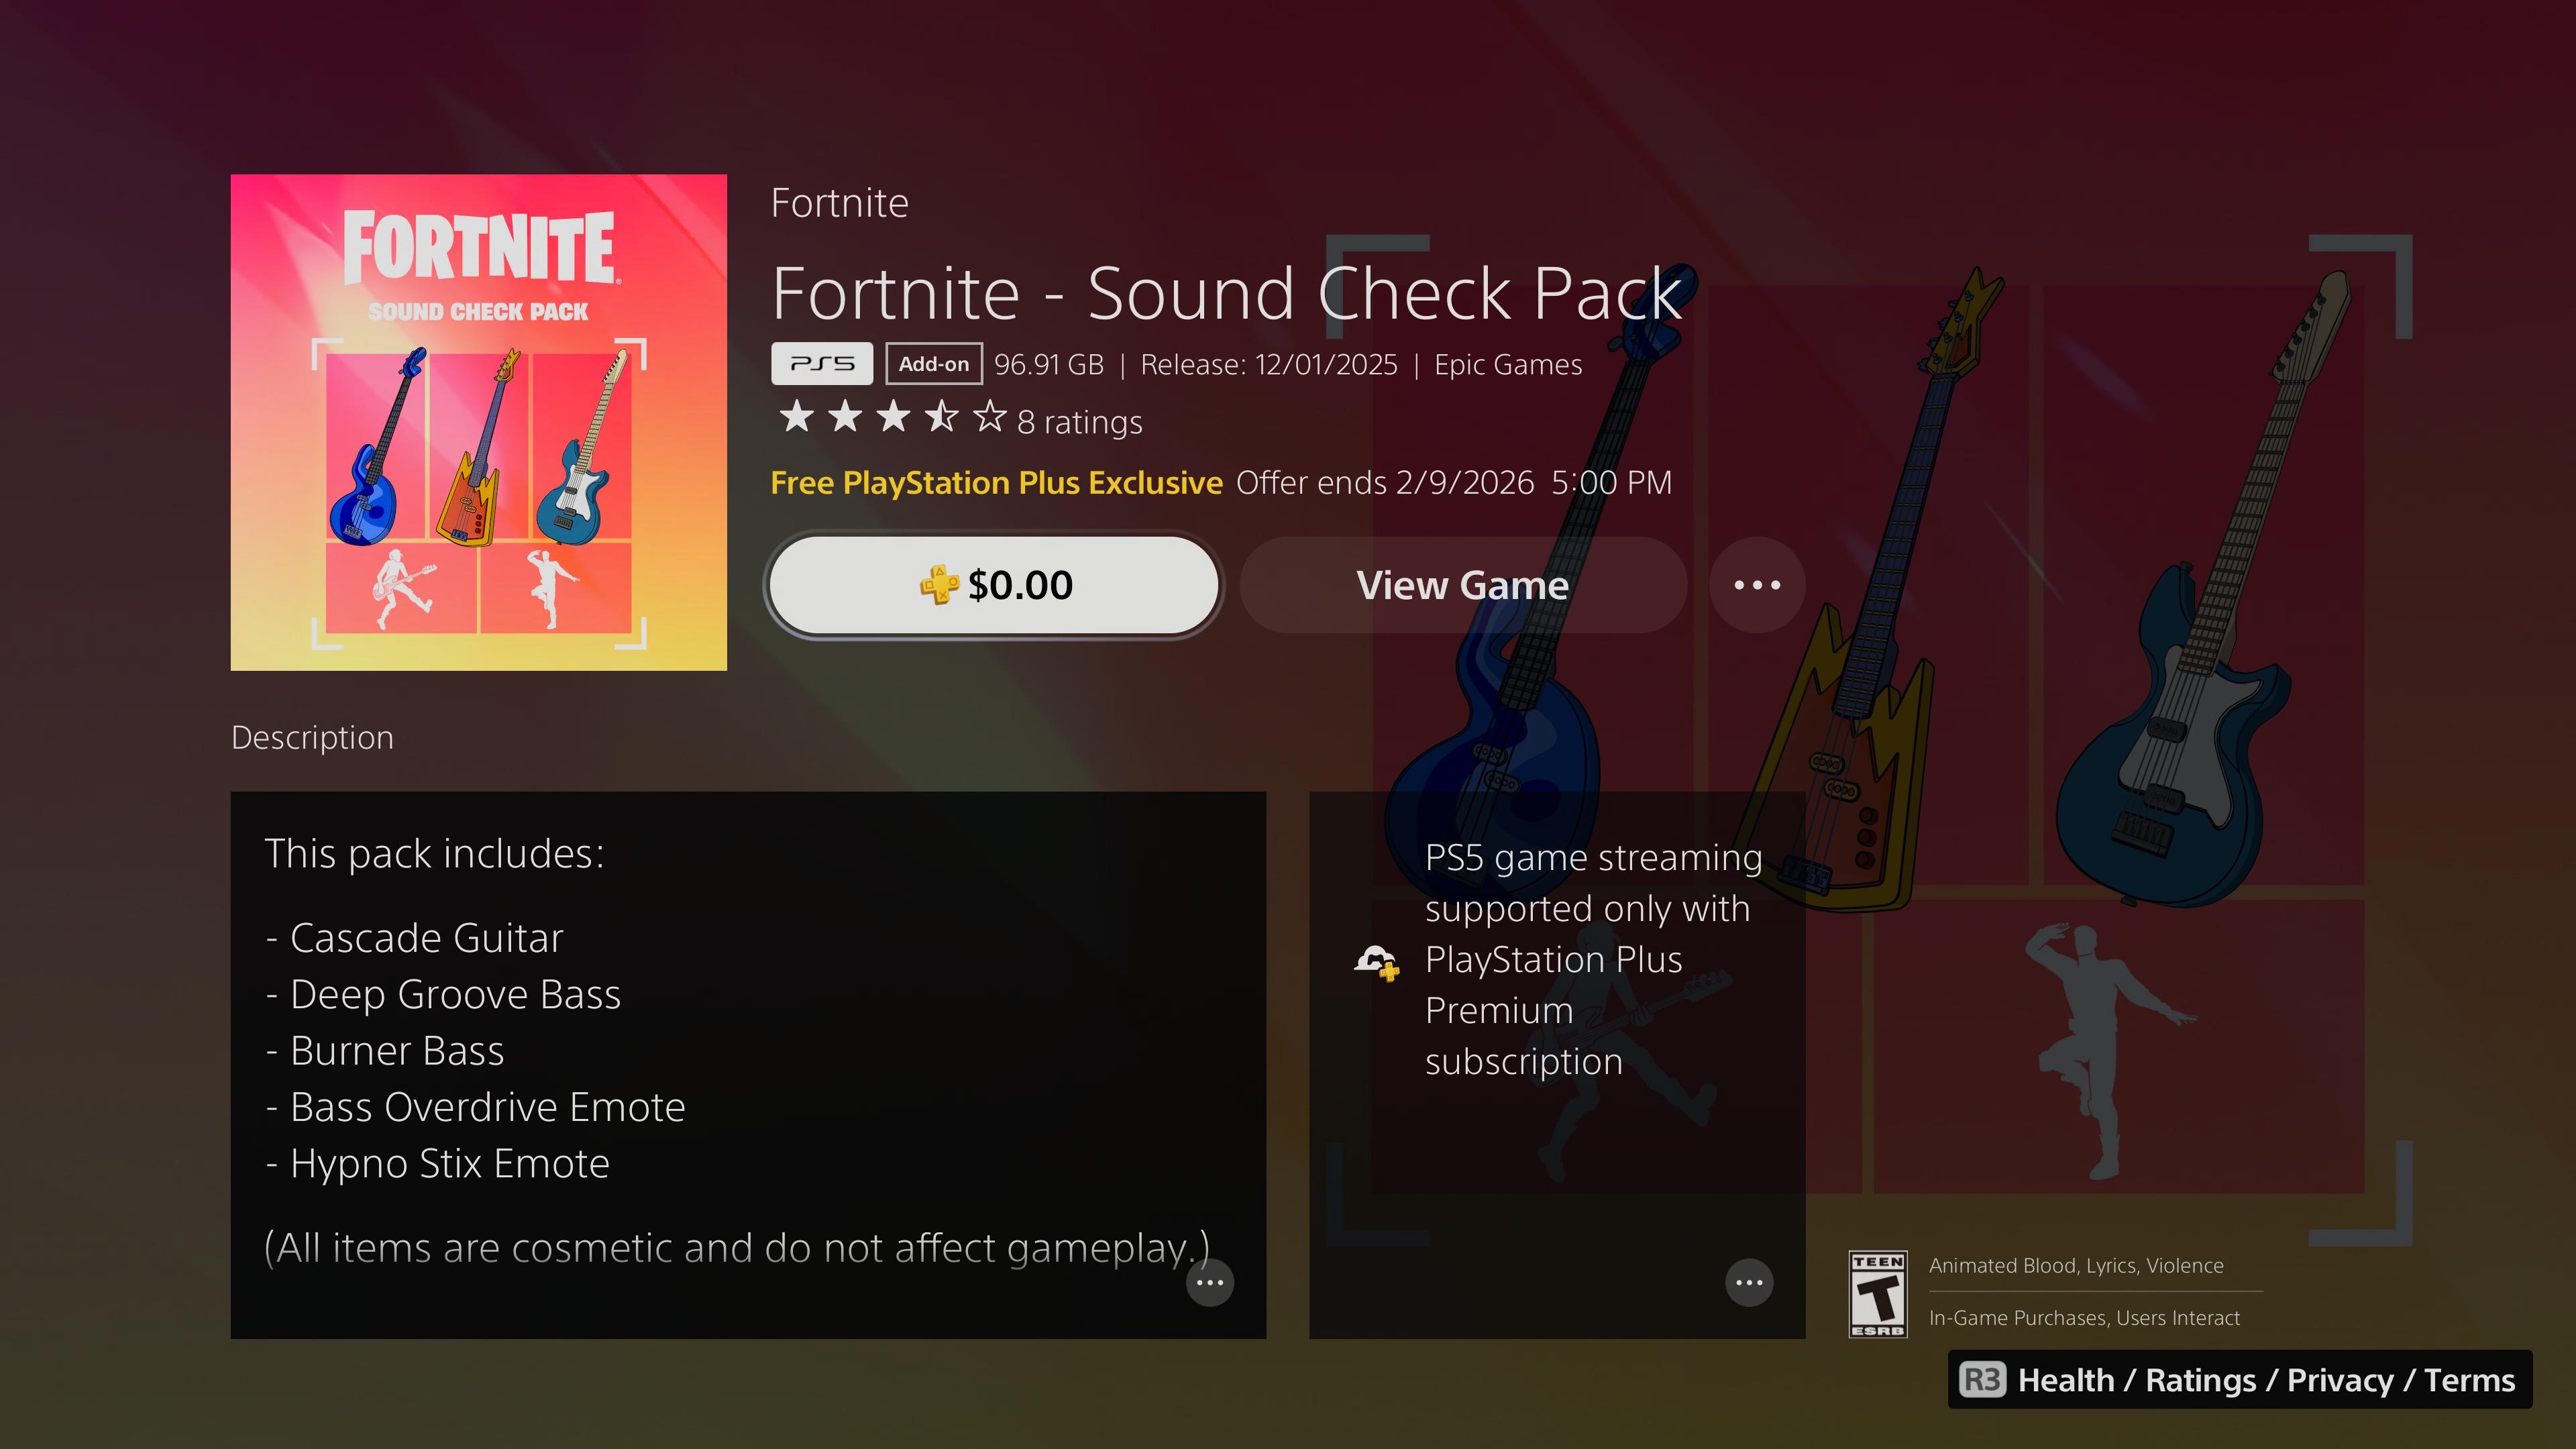This screenshot has height=1449, width=2576.
Task: Click the PS5 game streaming info panel
Action: [x=1557, y=1065]
